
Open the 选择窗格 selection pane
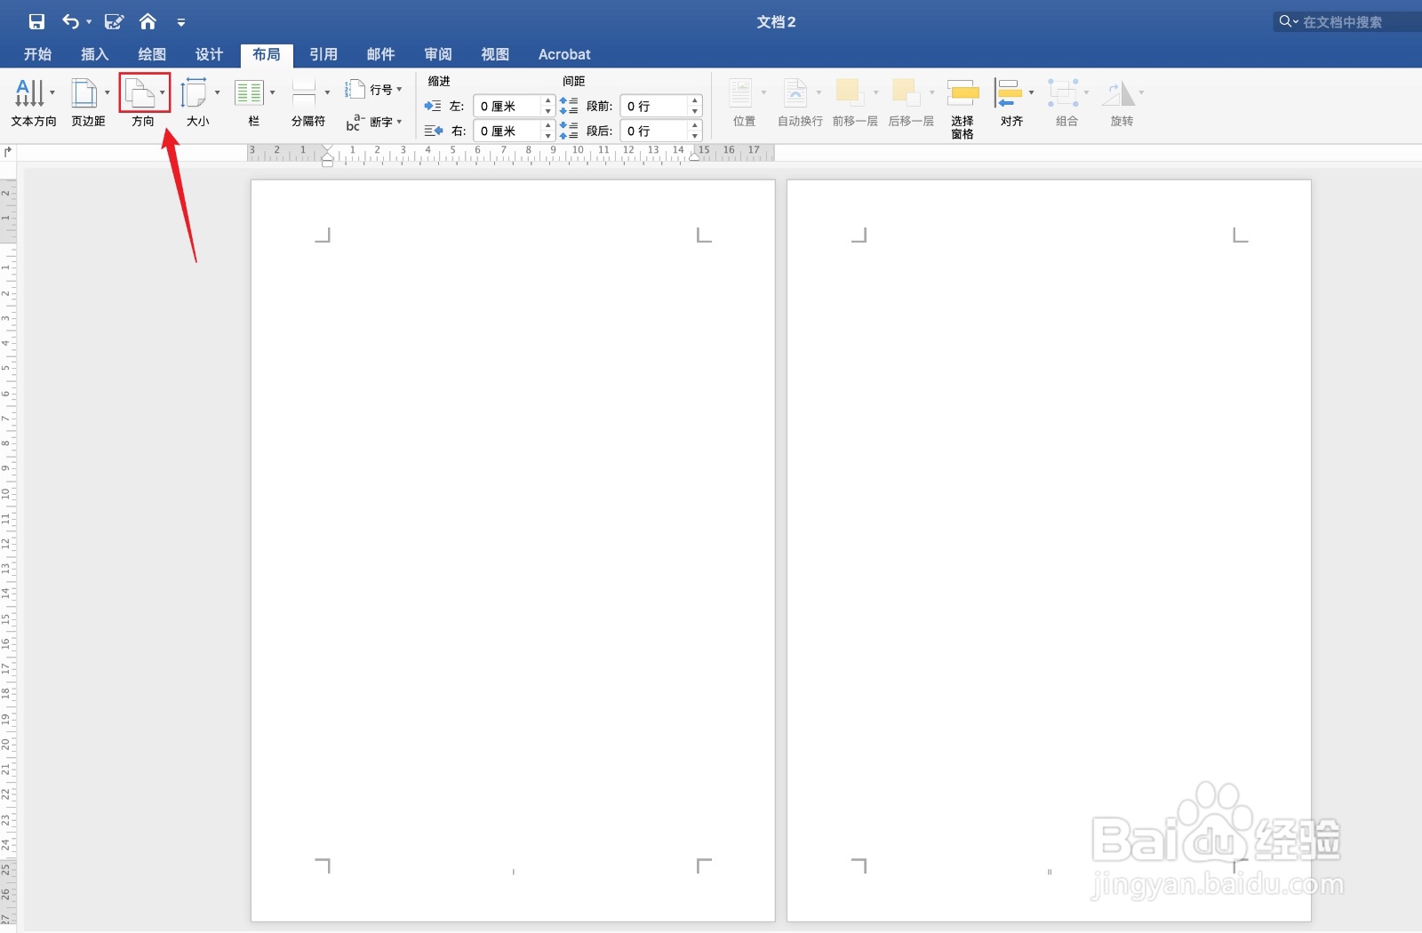[x=963, y=108]
